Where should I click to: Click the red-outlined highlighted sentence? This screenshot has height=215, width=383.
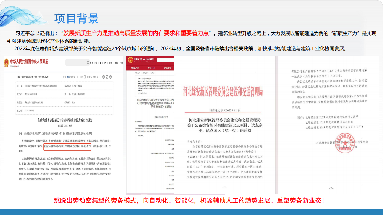tap(67, 146)
